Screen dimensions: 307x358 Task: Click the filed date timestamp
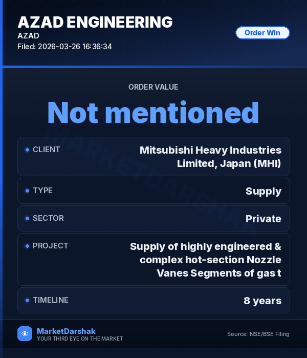[64, 47]
